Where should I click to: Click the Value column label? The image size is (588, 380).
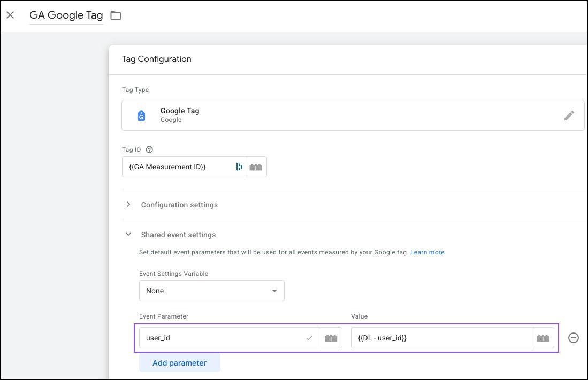tap(359, 316)
